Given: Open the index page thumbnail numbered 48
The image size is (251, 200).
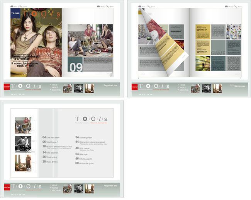Looking at the screenshot, I should point(23,163).
